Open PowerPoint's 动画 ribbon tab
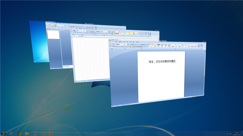 (57, 23)
